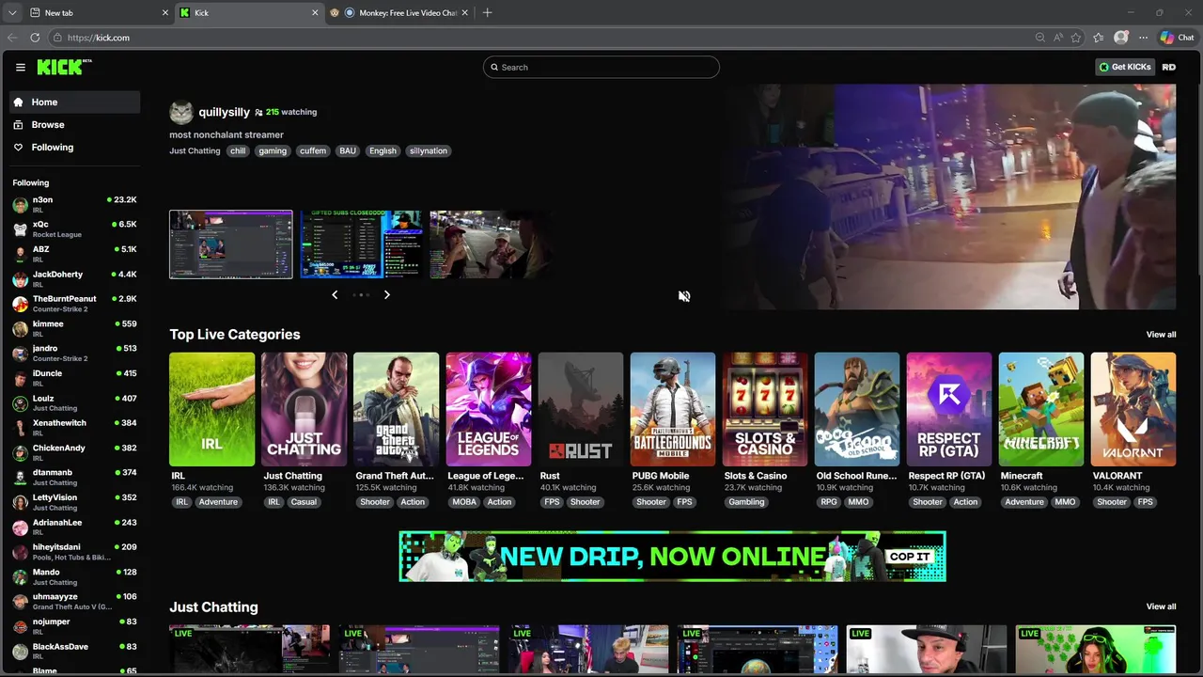Open jandro in the Following list
This screenshot has width=1203, height=677.
coord(75,353)
